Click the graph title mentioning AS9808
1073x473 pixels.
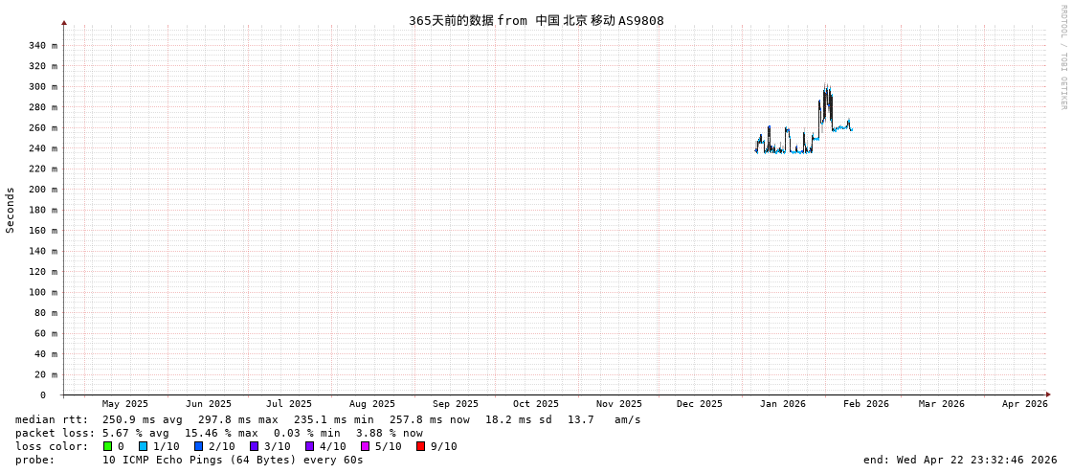click(536, 20)
